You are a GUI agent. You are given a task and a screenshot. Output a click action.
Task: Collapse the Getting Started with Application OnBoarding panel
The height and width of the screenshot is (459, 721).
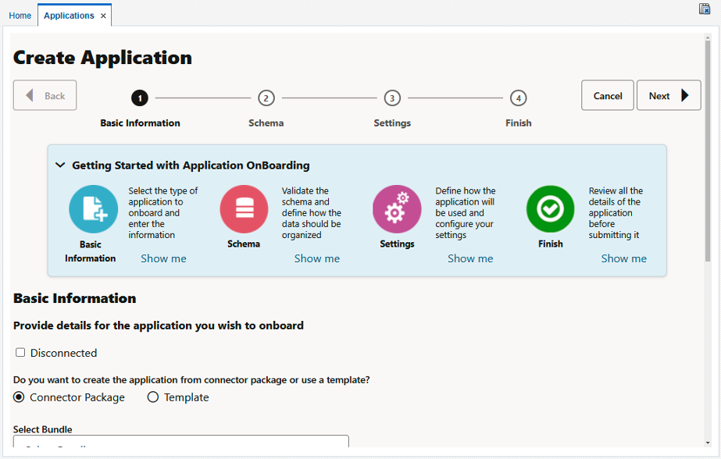pos(59,165)
